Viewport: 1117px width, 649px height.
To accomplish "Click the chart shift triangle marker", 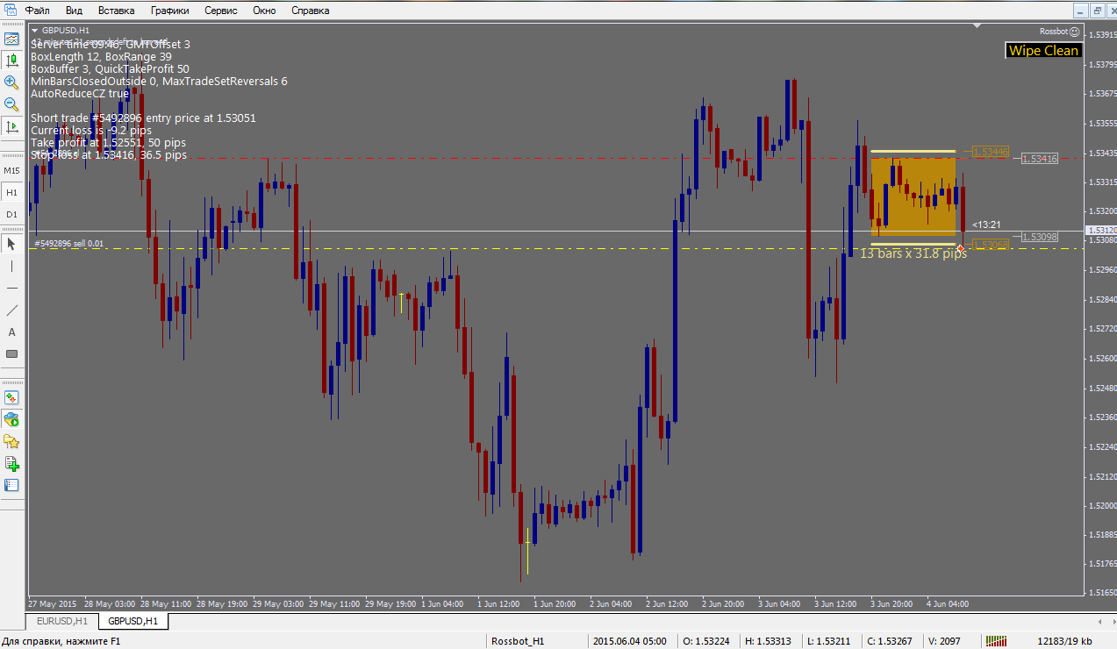I will 976,27.
